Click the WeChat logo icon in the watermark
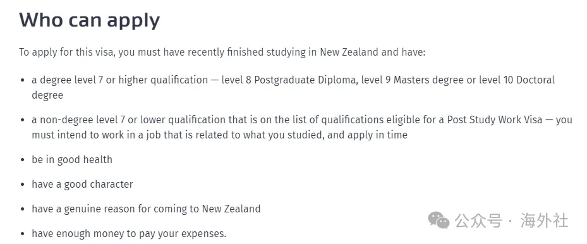Screen dimensions: 587x244 tap(439, 220)
